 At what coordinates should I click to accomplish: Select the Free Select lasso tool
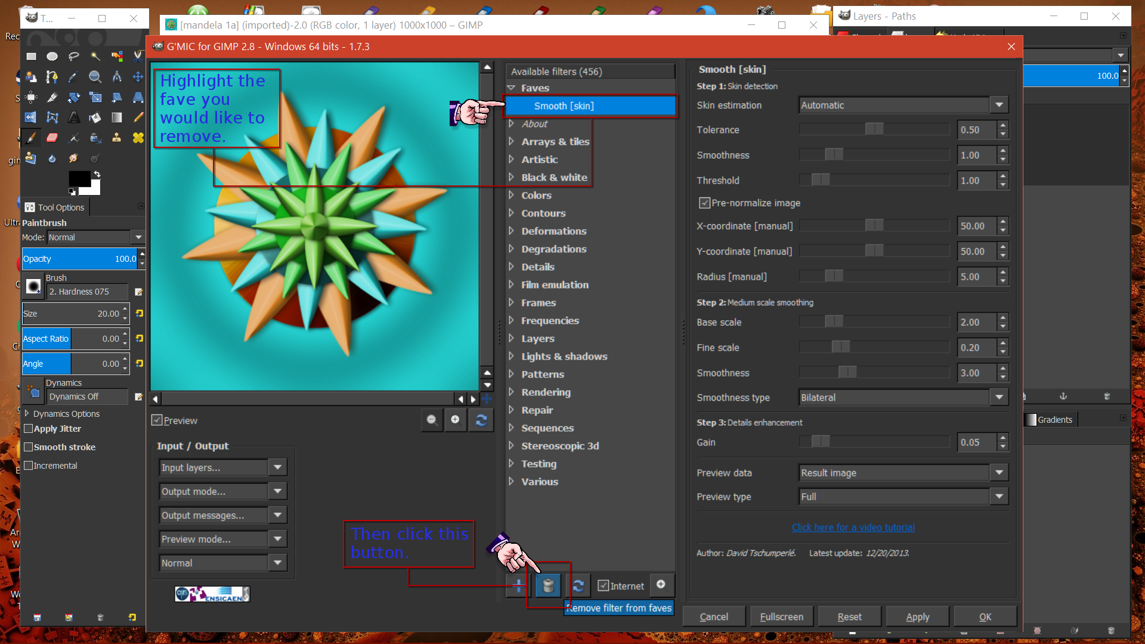(74, 56)
